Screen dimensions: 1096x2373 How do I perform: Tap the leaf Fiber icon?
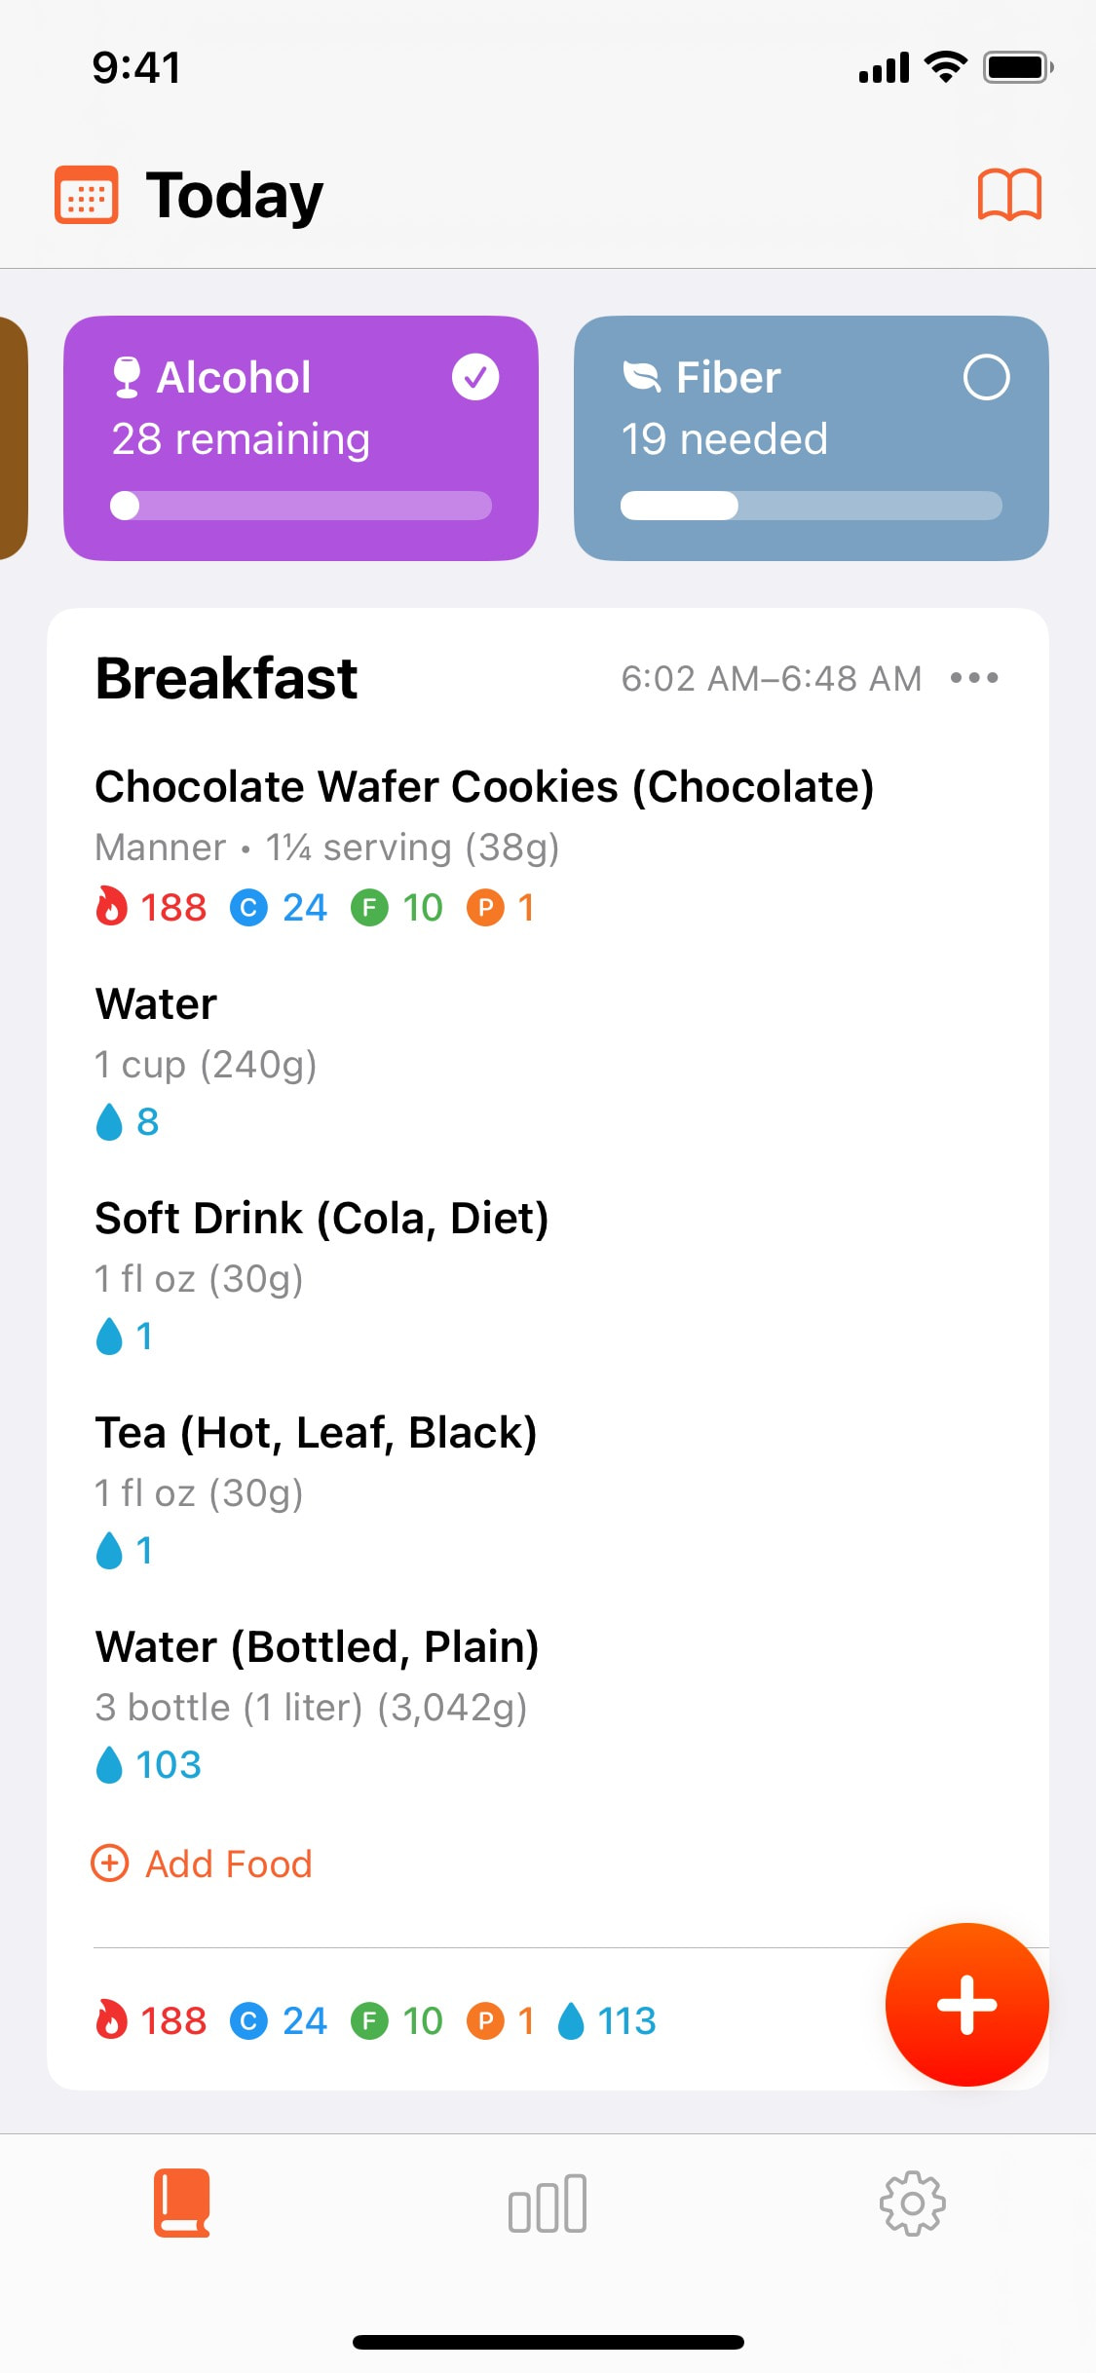[641, 377]
